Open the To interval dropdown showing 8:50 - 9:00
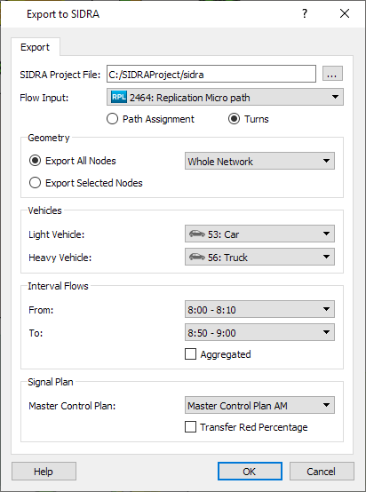Viewport: 366px width, 492px height. 259,332
